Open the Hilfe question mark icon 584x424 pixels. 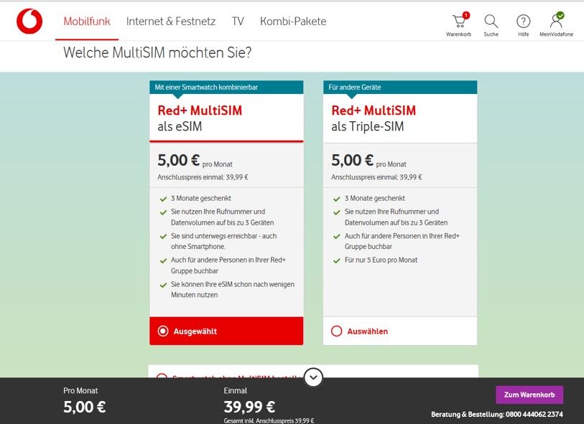pos(524,22)
